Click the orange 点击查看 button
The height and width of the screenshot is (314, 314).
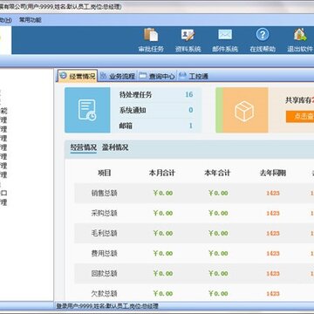tap(300, 116)
